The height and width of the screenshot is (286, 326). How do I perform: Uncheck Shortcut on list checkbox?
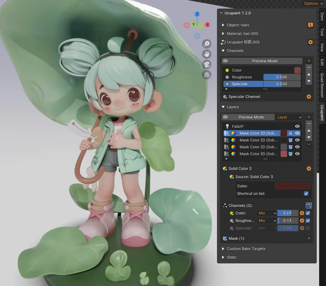pos(306,194)
